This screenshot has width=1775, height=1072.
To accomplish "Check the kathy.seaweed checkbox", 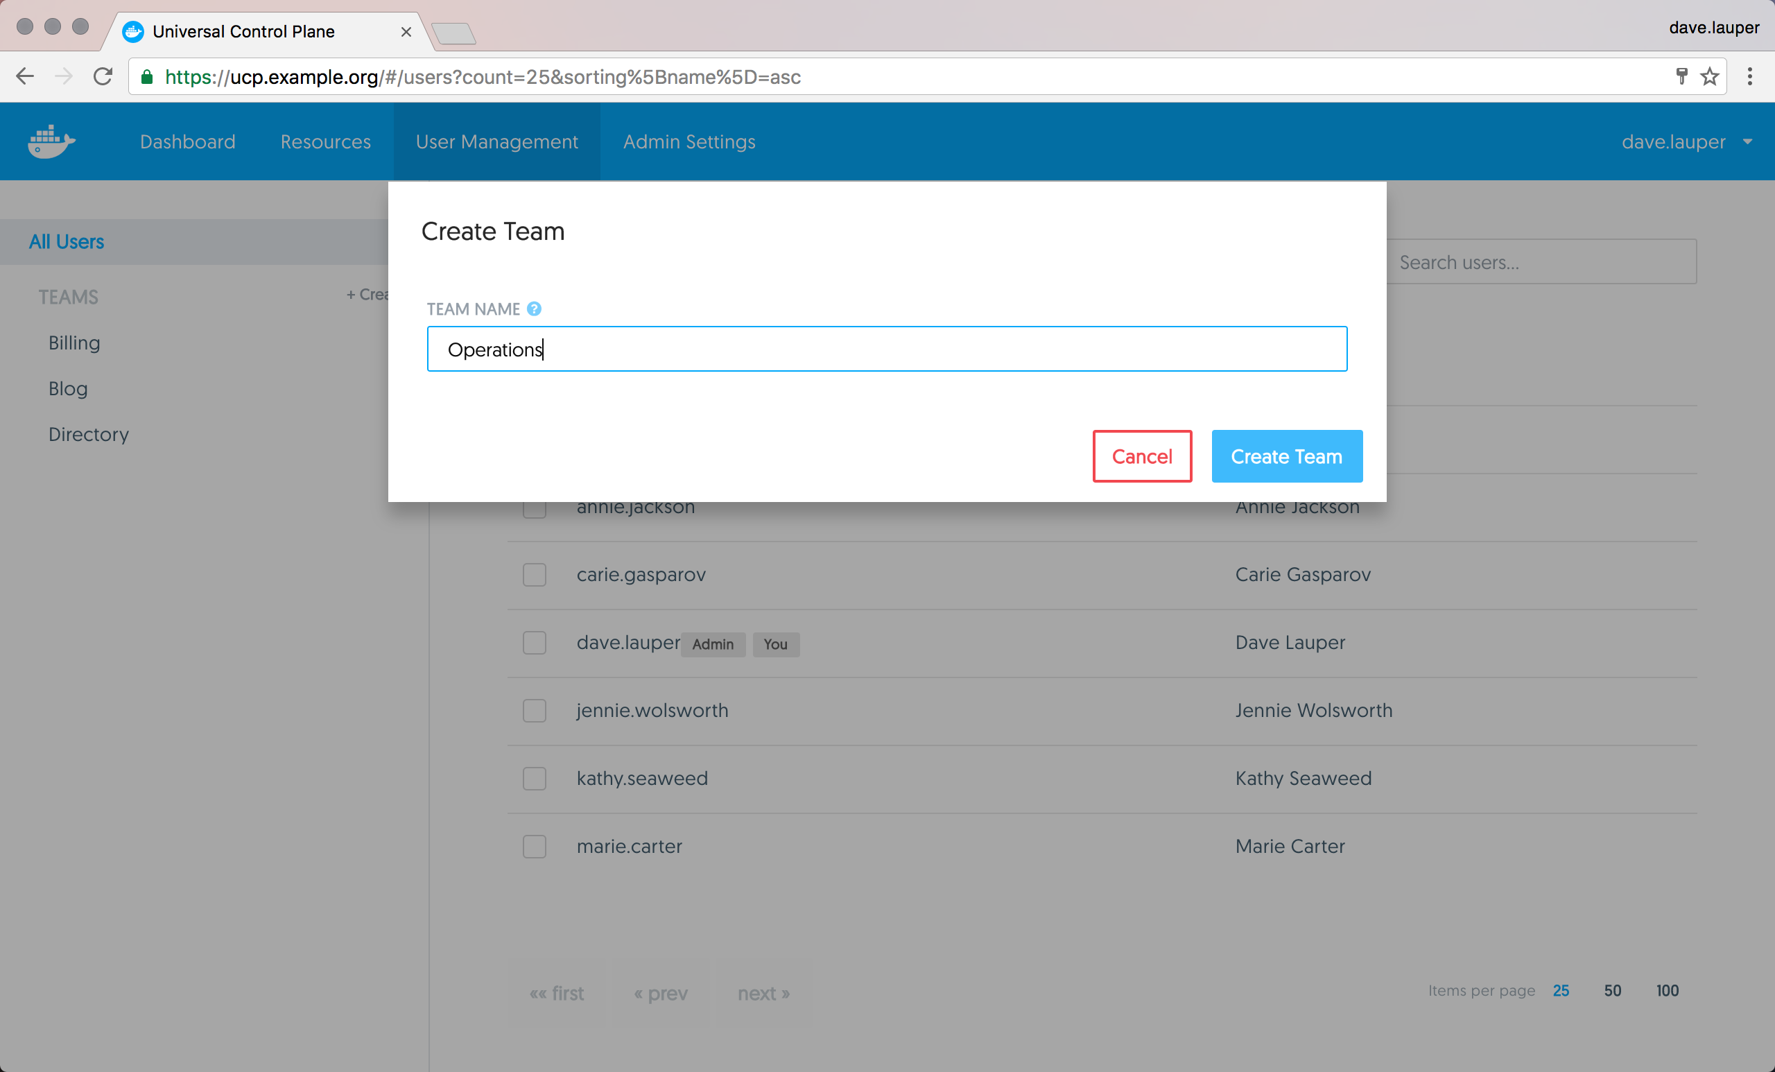I will [x=535, y=779].
